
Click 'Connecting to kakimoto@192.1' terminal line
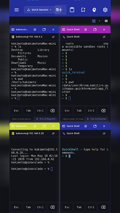click(x=34, y=149)
